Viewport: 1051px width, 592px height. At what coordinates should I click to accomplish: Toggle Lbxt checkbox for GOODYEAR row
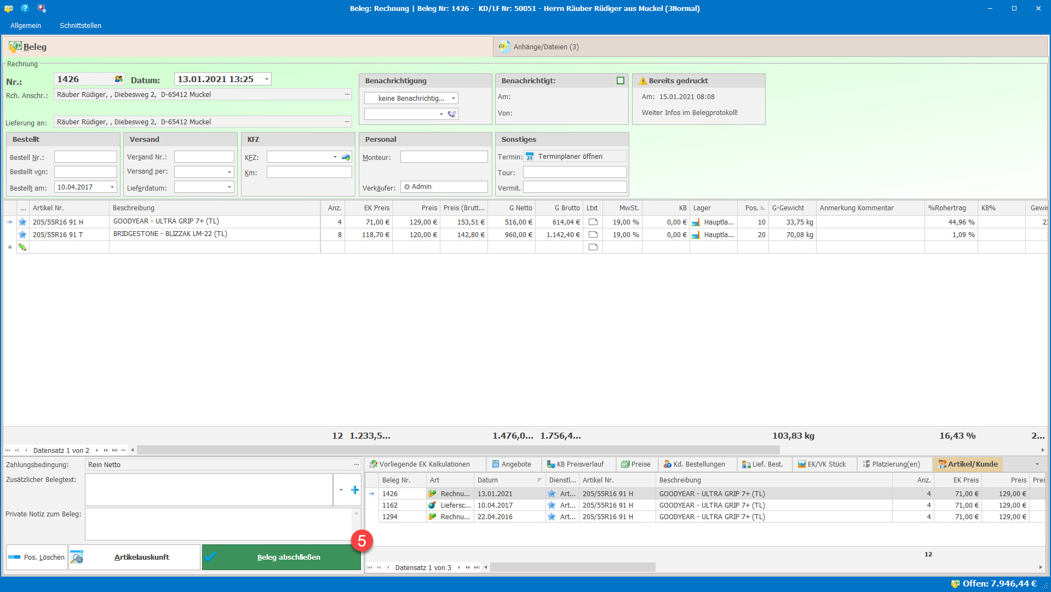pos(593,222)
